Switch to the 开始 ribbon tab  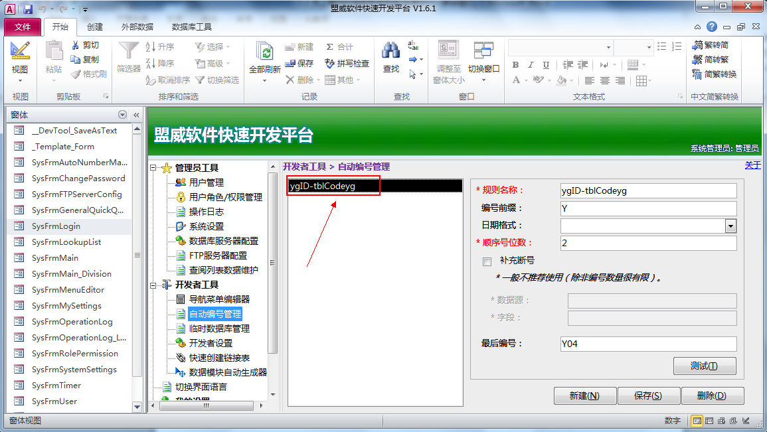60,27
